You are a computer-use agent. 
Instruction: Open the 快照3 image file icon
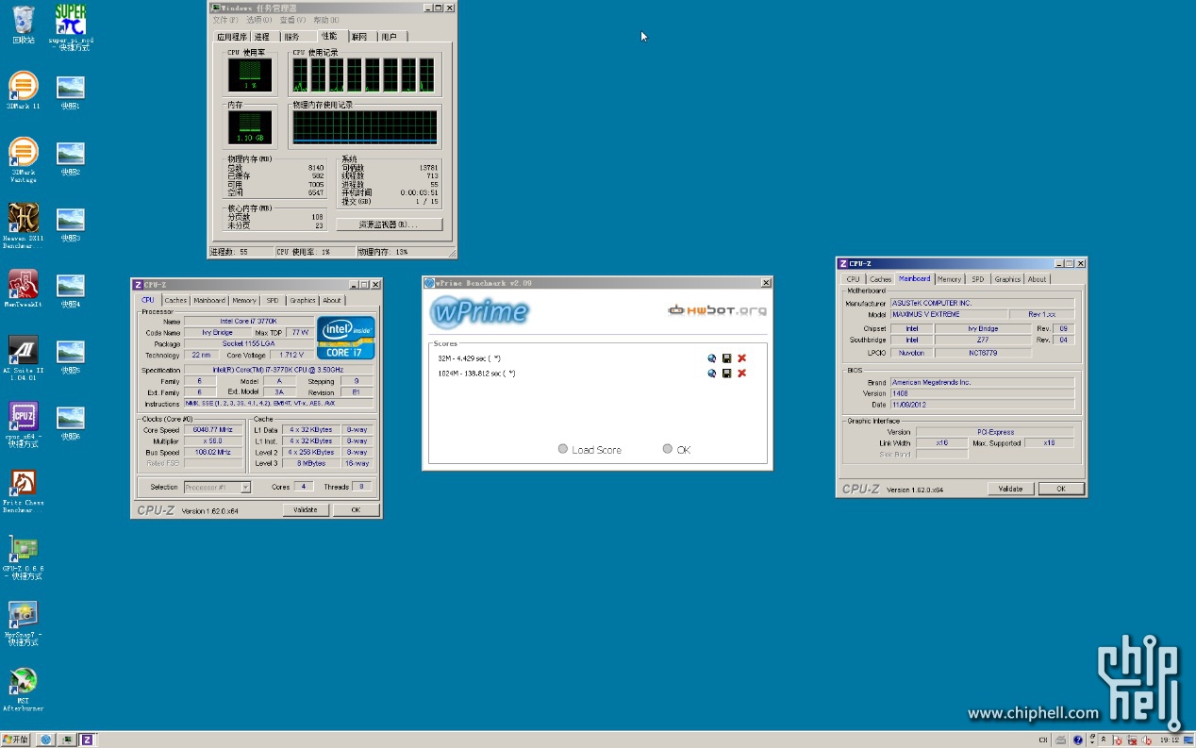click(71, 223)
